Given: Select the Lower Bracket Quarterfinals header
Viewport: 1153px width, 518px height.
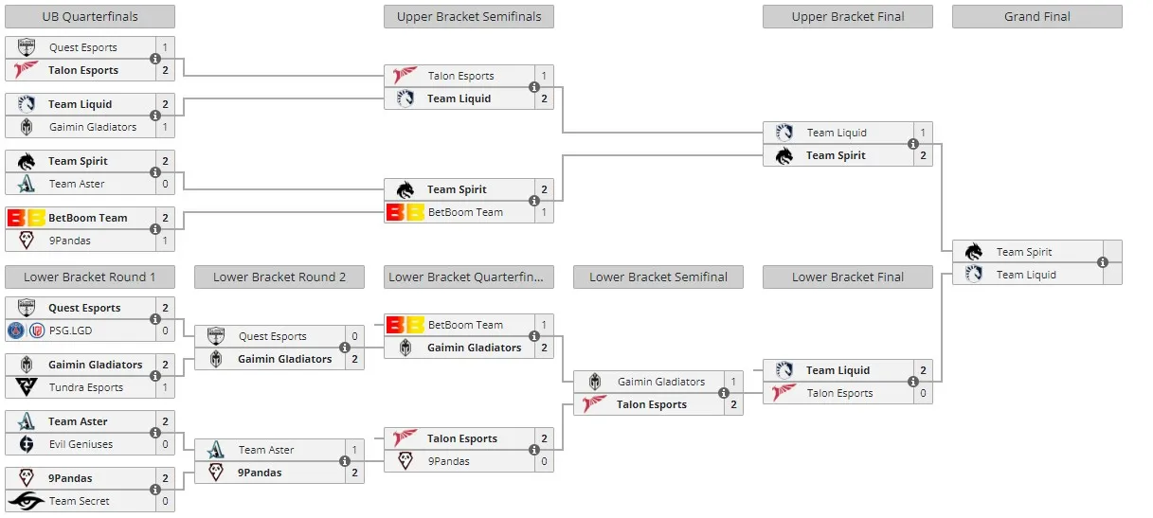Looking at the screenshot, I should pyautogui.click(x=469, y=277).
